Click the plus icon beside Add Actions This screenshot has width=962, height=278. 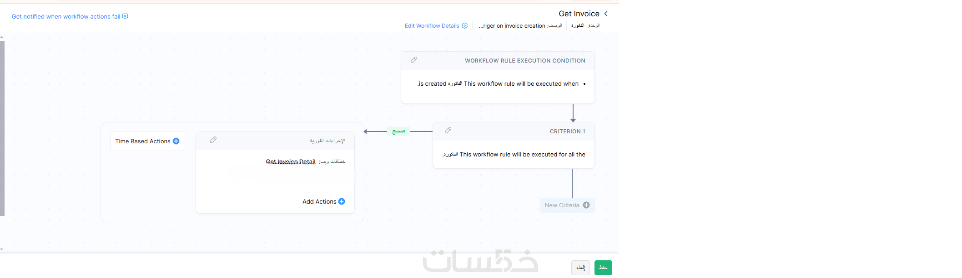[342, 202]
